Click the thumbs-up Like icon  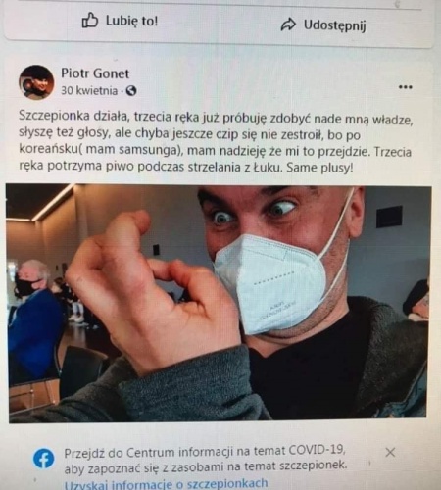tap(89, 22)
